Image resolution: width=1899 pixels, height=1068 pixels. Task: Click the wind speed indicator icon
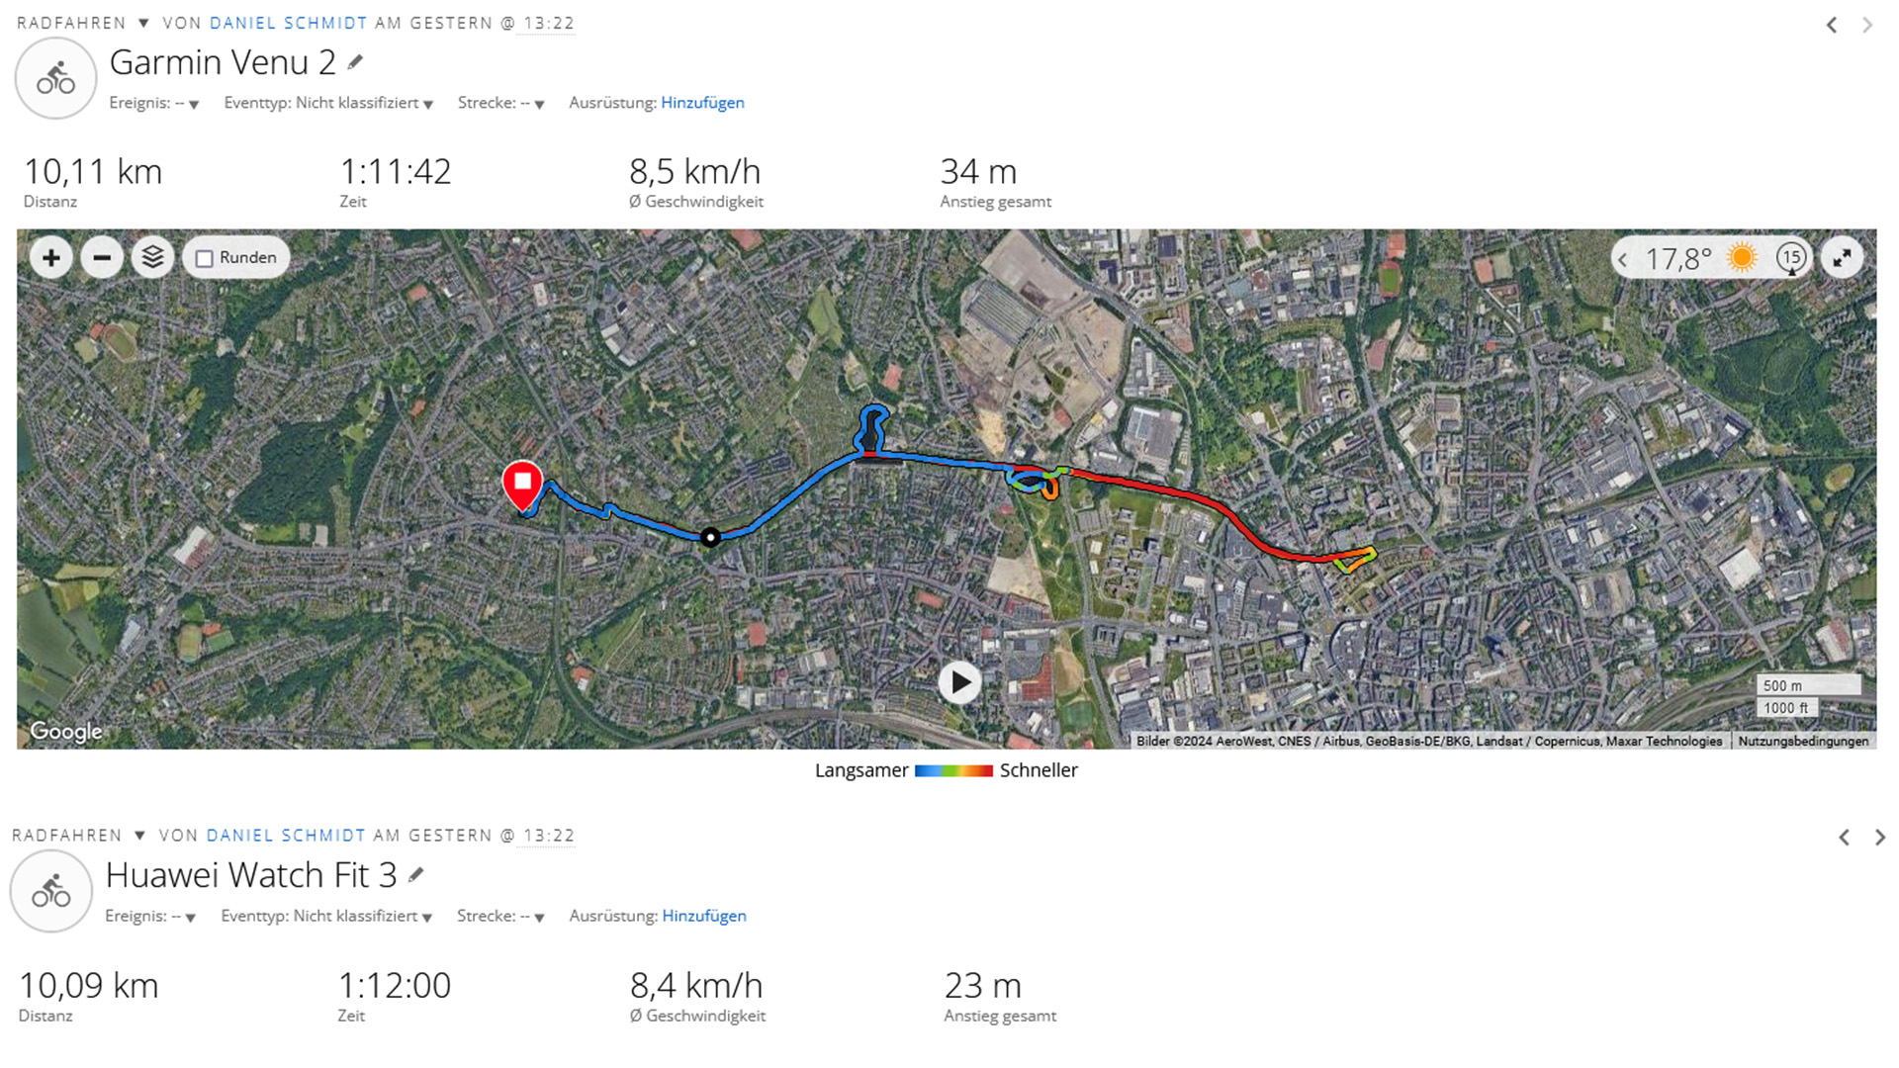(1791, 258)
